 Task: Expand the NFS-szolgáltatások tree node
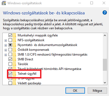6,41
